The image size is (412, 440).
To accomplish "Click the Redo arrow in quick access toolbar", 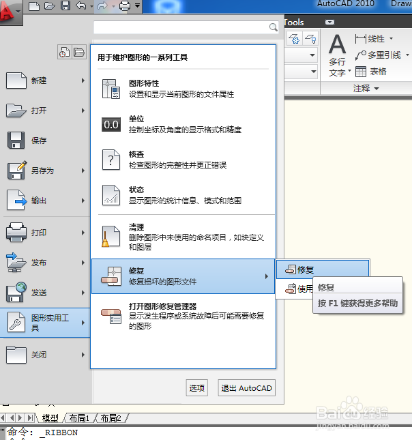I will [102, 5].
